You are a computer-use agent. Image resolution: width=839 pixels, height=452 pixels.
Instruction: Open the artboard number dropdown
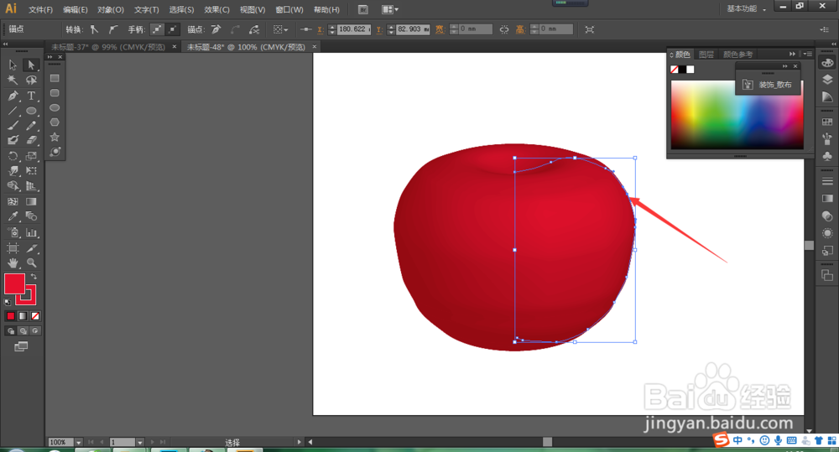(140, 443)
